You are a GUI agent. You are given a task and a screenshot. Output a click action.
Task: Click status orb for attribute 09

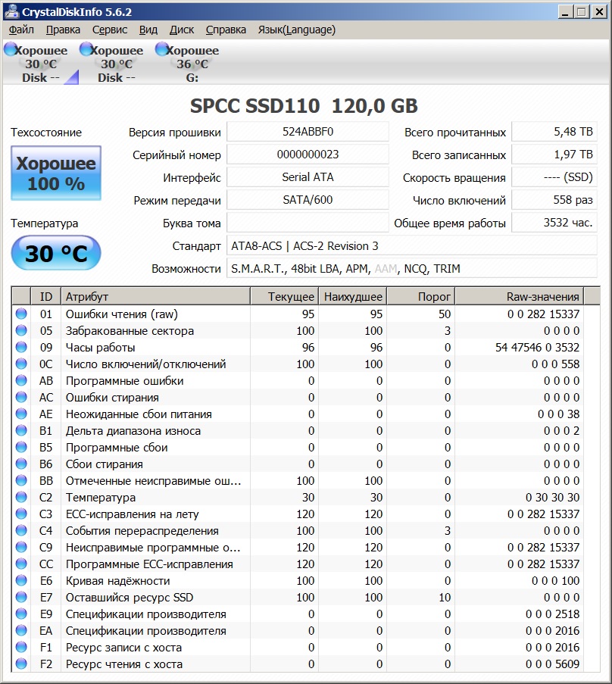tap(21, 347)
